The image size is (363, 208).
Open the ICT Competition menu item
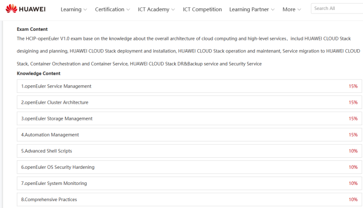(x=202, y=9)
